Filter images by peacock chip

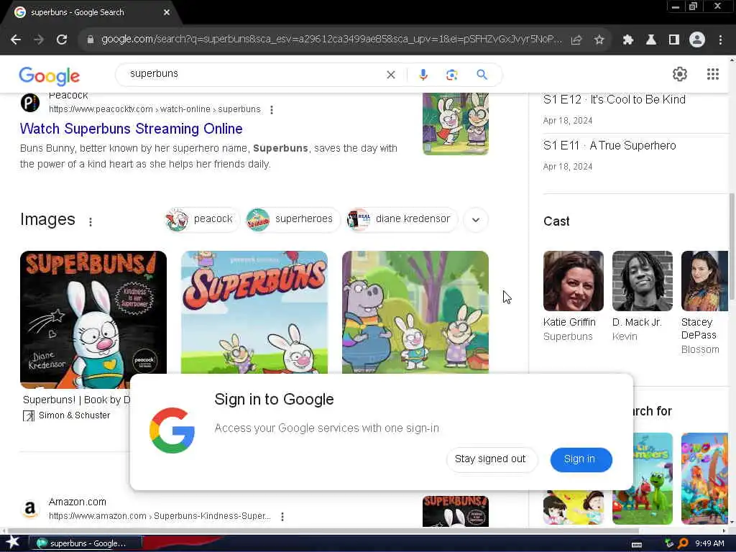pos(202,219)
